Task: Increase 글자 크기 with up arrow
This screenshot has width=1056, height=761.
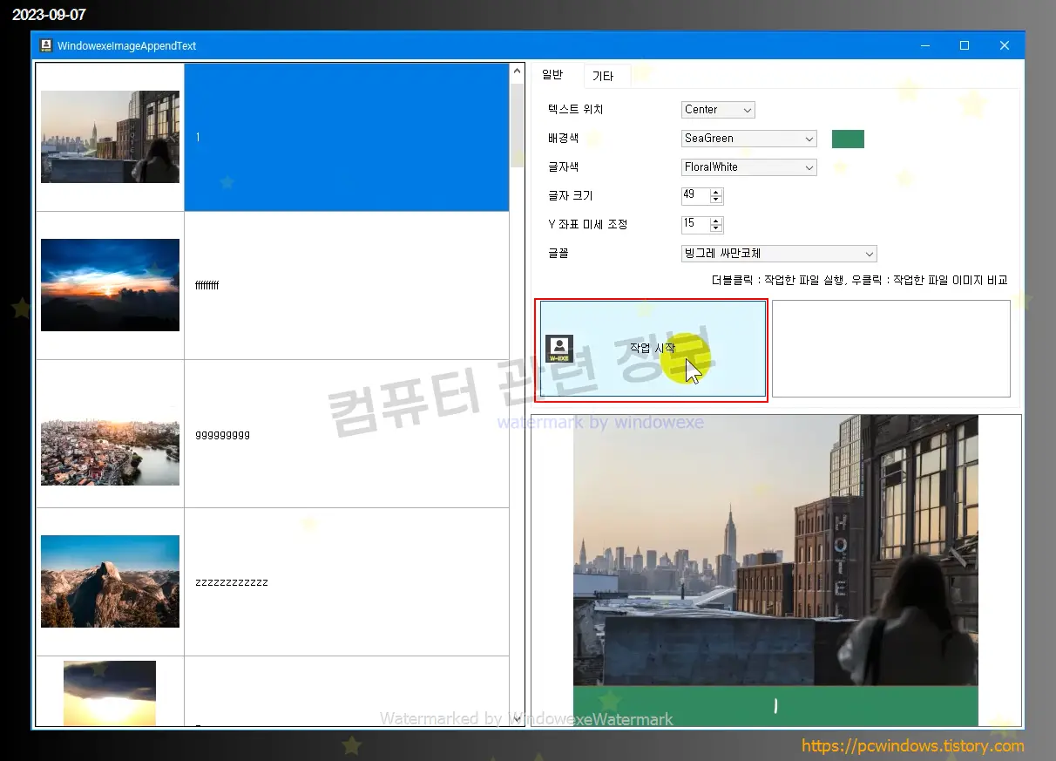Action: pyautogui.click(x=716, y=192)
